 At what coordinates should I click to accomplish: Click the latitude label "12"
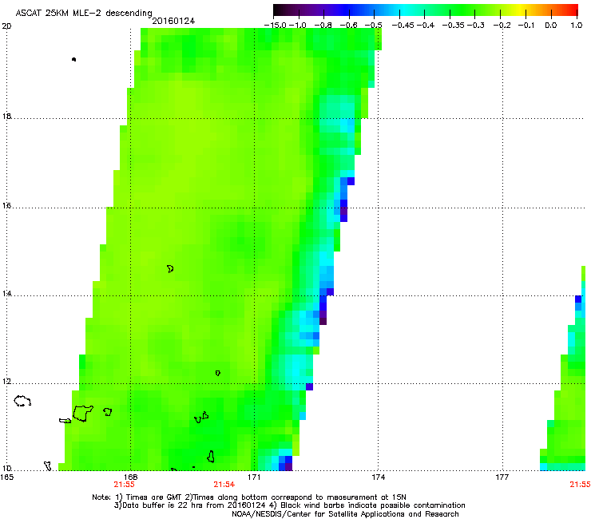pyautogui.click(x=6, y=382)
